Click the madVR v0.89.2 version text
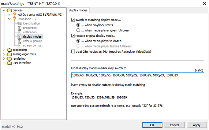The width and height of the screenshot is (209, 130). (13, 127)
